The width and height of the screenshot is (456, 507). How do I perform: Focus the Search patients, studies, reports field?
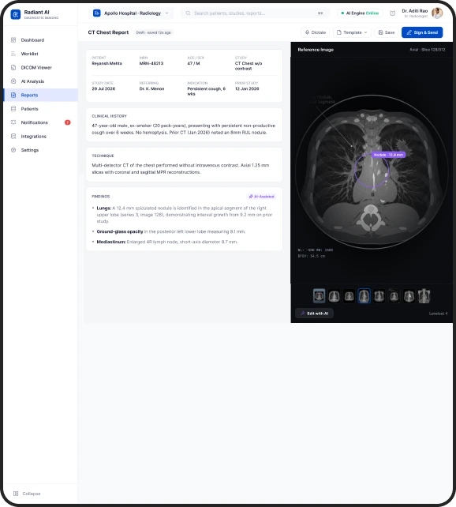(x=255, y=13)
